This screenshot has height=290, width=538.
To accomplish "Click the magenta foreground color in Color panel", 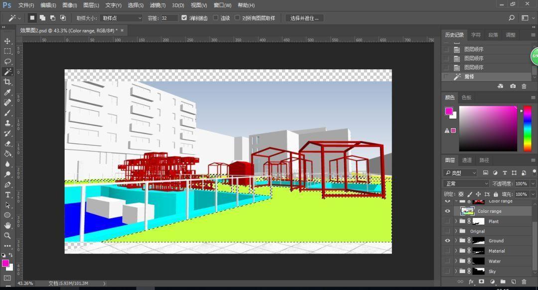I will 449,111.
